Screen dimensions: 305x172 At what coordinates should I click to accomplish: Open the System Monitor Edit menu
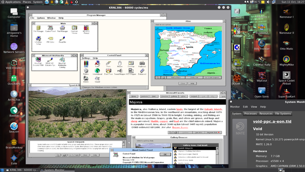[x=245, y=107]
